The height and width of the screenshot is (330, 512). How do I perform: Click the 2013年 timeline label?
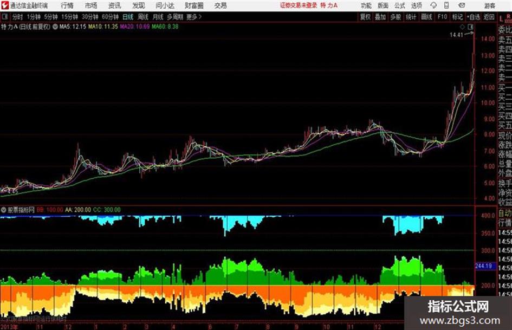9,327
